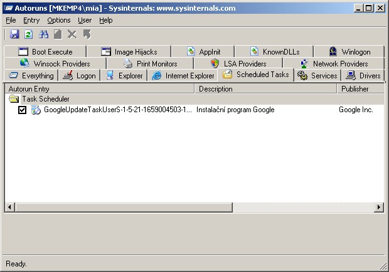Switch to the Image Hijacks tab

pyautogui.click(x=129, y=52)
